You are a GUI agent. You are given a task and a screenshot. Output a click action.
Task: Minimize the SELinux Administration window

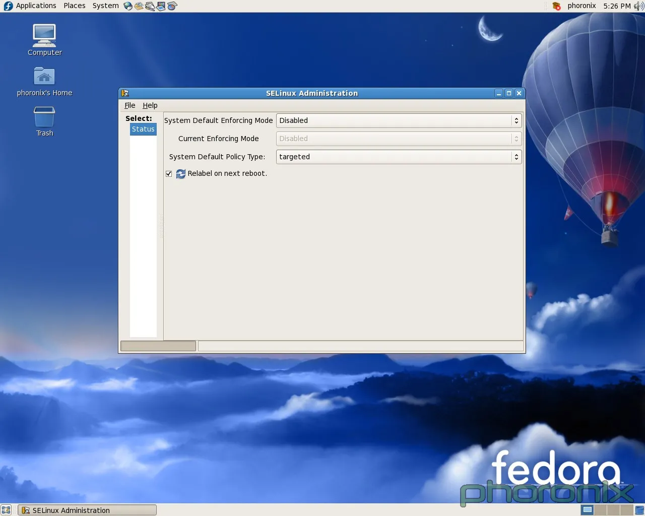click(x=499, y=93)
